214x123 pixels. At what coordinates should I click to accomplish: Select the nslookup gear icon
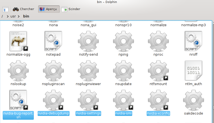tap(18, 71)
